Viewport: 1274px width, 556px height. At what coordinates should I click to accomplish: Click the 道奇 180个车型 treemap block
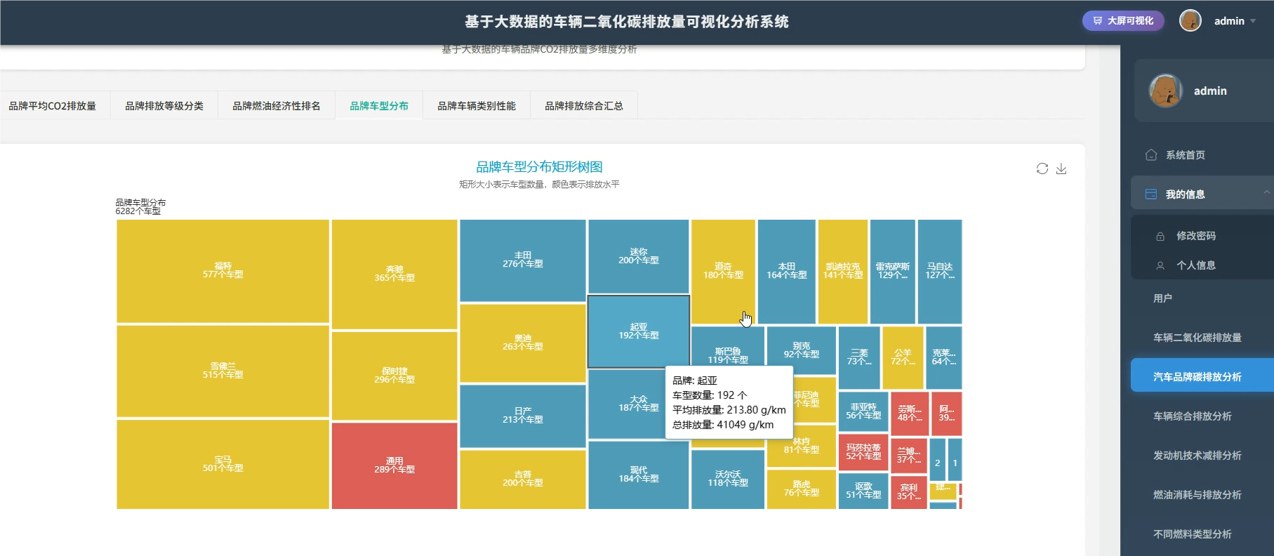pos(723,271)
